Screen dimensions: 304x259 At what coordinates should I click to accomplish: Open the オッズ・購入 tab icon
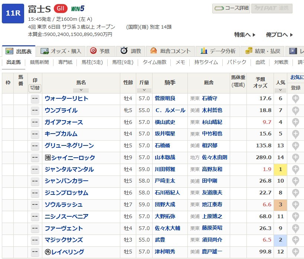(x=45, y=51)
